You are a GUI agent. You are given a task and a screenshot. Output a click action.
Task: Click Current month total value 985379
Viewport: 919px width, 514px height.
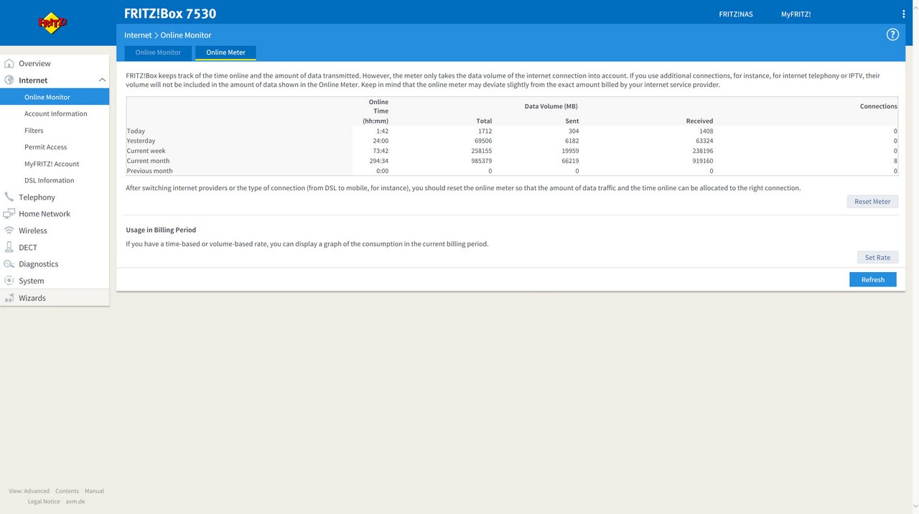coord(480,161)
